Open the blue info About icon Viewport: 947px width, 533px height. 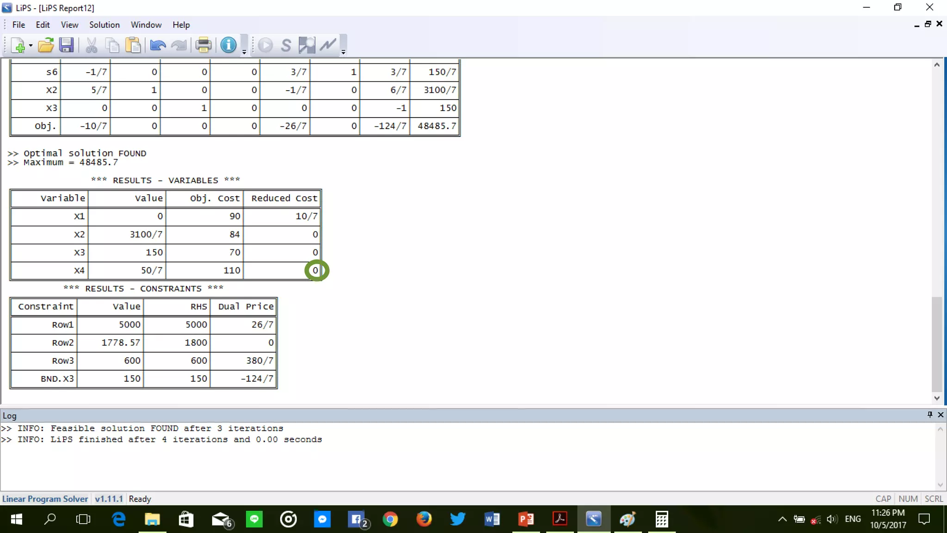[228, 45]
